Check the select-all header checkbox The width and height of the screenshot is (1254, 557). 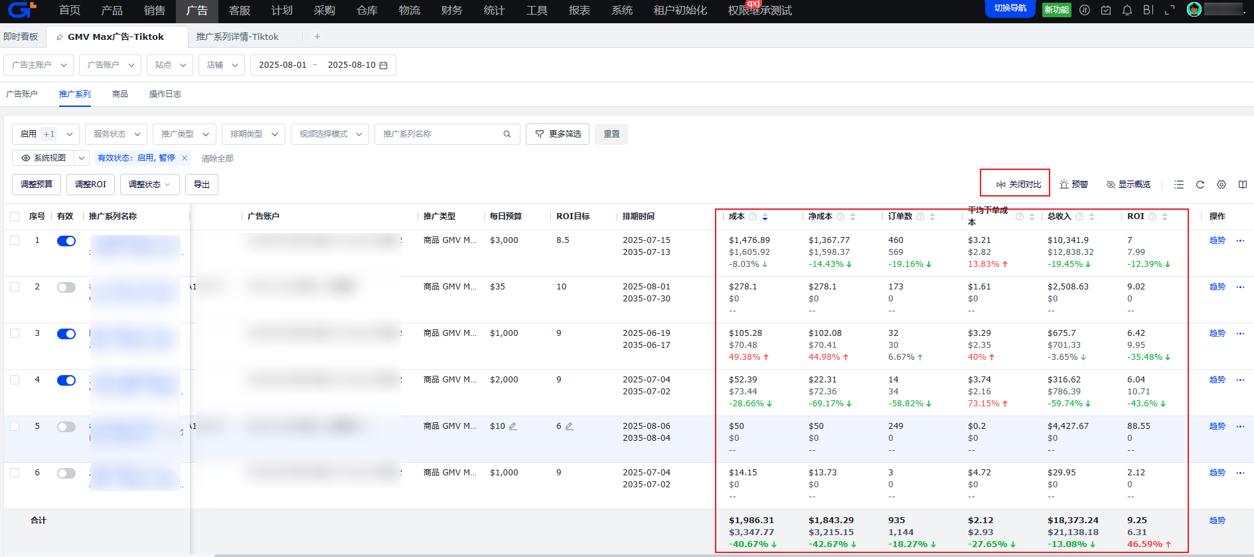click(15, 216)
